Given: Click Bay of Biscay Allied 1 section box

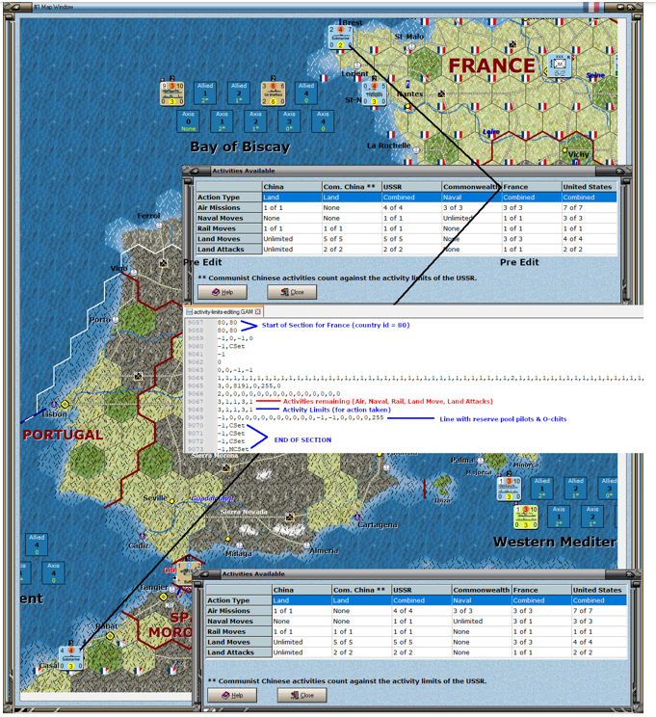Looking at the screenshot, I should click(205, 93).
